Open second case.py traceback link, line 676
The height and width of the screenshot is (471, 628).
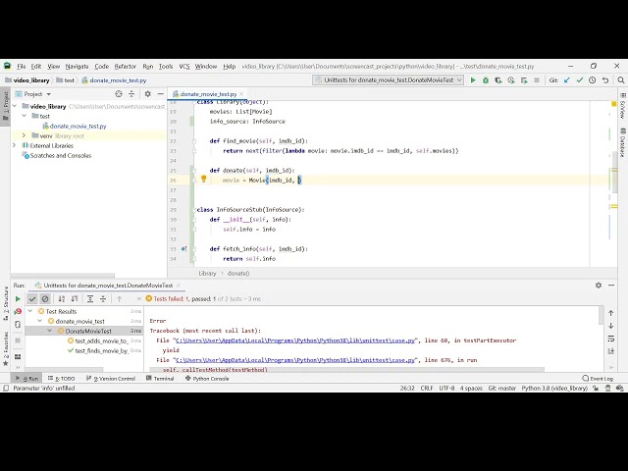click(x=295, y=360)
